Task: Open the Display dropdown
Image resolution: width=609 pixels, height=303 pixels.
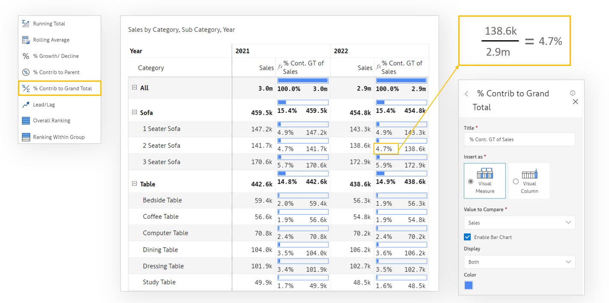Action: [519, 262]
